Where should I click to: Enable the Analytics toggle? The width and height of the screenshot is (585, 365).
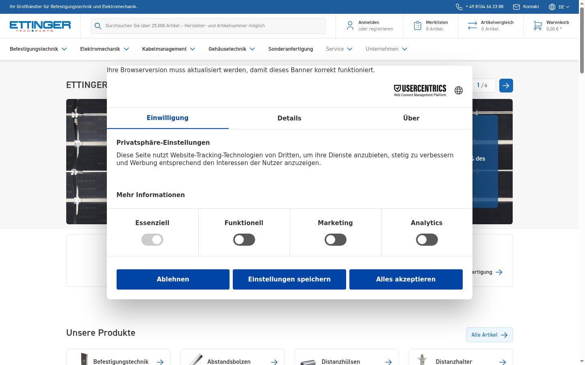pos(427,240)
